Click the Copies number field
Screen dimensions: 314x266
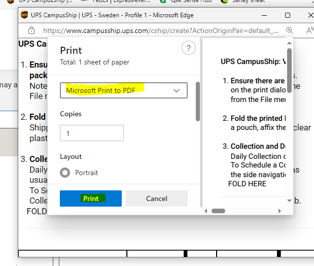pyautogui.click(x=92, y=133)
